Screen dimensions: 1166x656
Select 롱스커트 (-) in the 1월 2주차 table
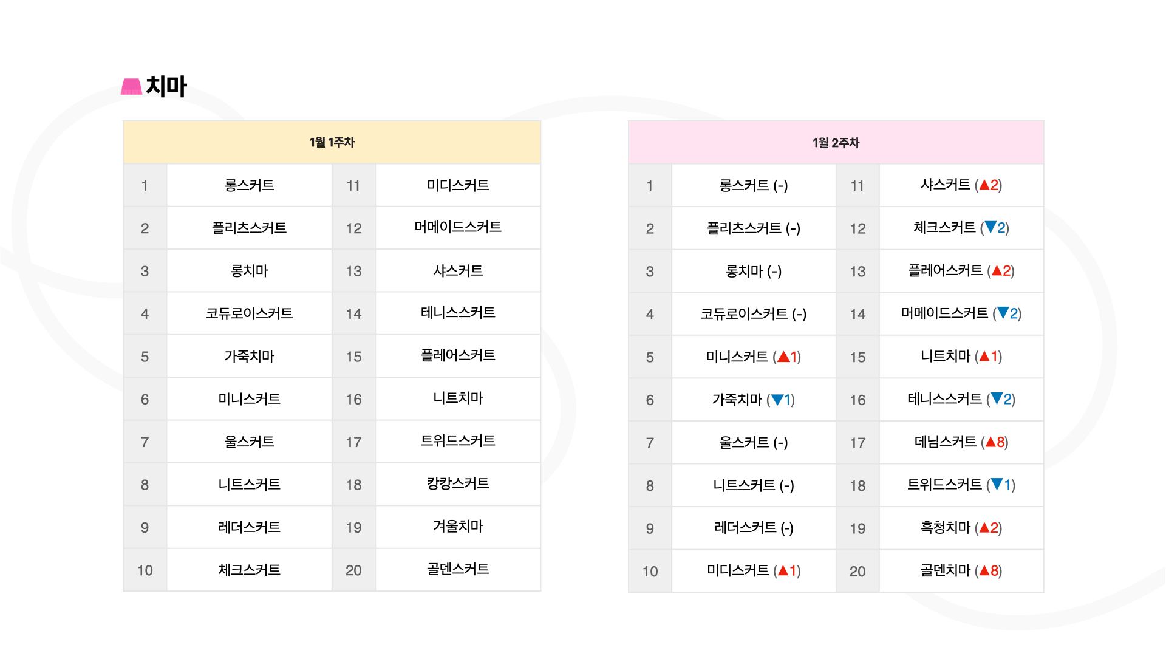pos(754,186)
